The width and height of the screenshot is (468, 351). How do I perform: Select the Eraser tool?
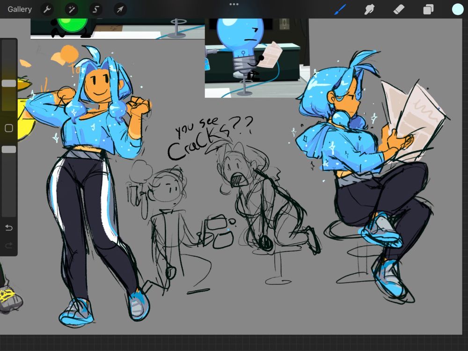pyautogui.click(x=399, y=9)
